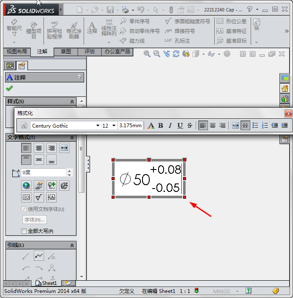Viewport: 293px width, 298px height.
Task: Click the Font (字体) button
Action: [x=34, y=220]
